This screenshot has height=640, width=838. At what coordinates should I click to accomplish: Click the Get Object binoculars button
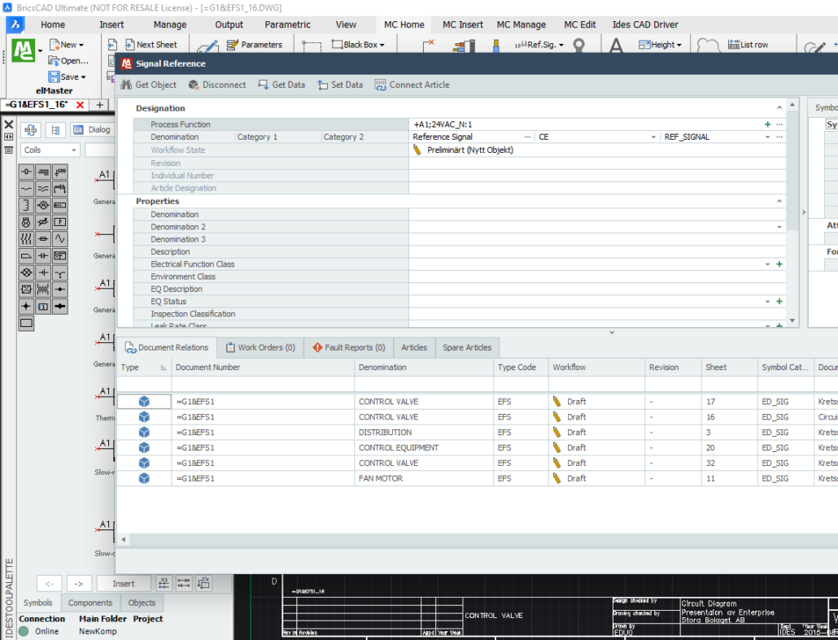pos(149,85)
